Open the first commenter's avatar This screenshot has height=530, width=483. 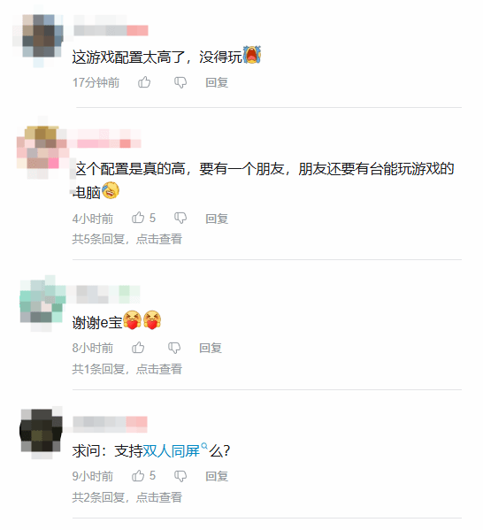click(x=38, y=36)
